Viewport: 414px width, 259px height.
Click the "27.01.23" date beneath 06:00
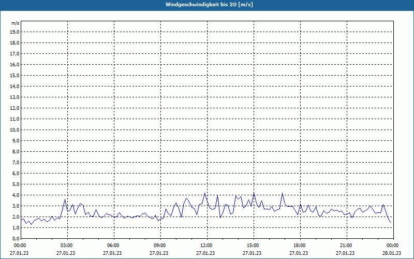[x=112, y=253]
